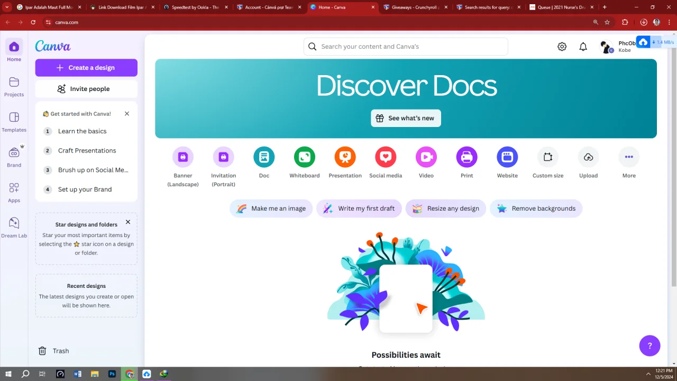Create a new Whiteboard
This screenshot has width=677, height=381.
(305, 157)
